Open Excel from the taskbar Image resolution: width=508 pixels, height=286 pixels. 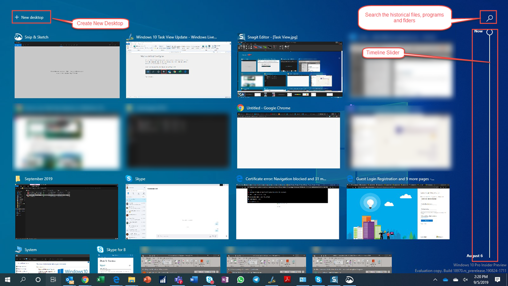[100, 279]
